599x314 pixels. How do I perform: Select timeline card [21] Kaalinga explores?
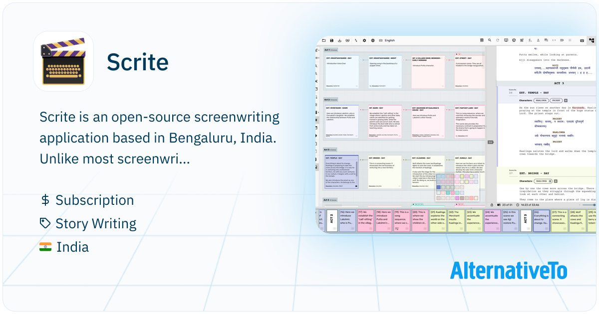pyautogui.click(x=438, y=221)
